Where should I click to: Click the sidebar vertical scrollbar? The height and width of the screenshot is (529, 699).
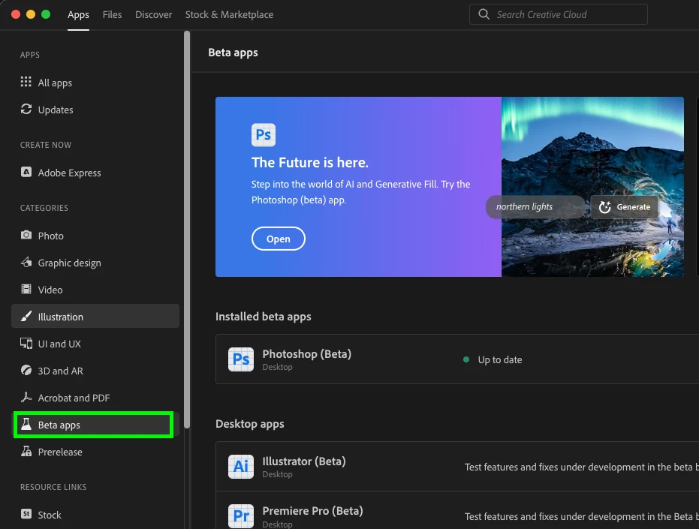pos(187,230)
